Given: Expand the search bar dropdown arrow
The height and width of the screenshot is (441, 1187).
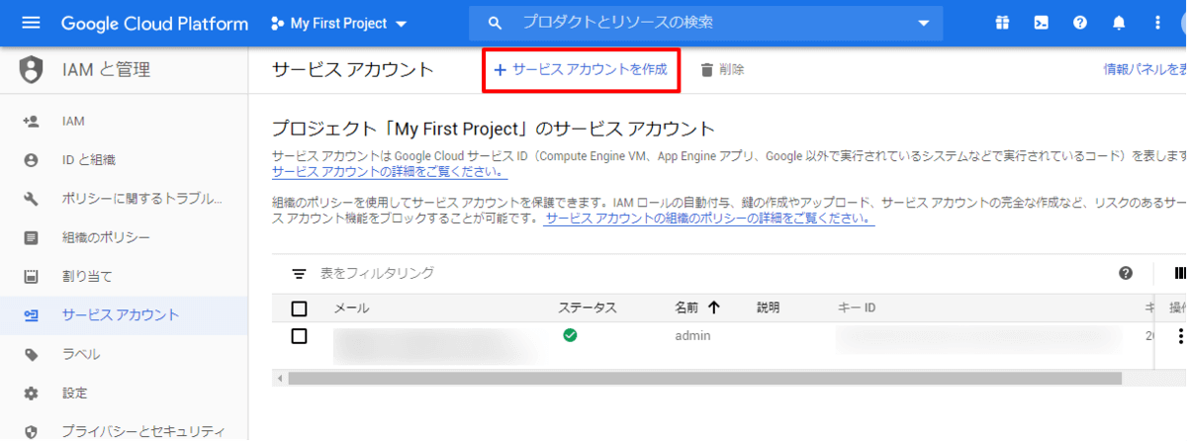Looking at the screenshot, I should (x=924, y=23).
